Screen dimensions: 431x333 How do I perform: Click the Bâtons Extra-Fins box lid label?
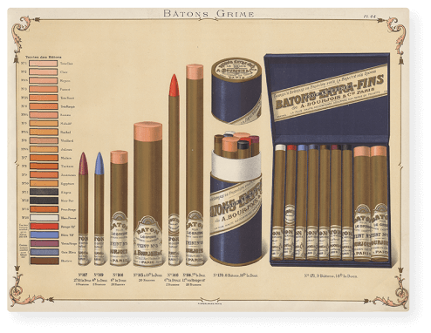(x=330, y=92)
